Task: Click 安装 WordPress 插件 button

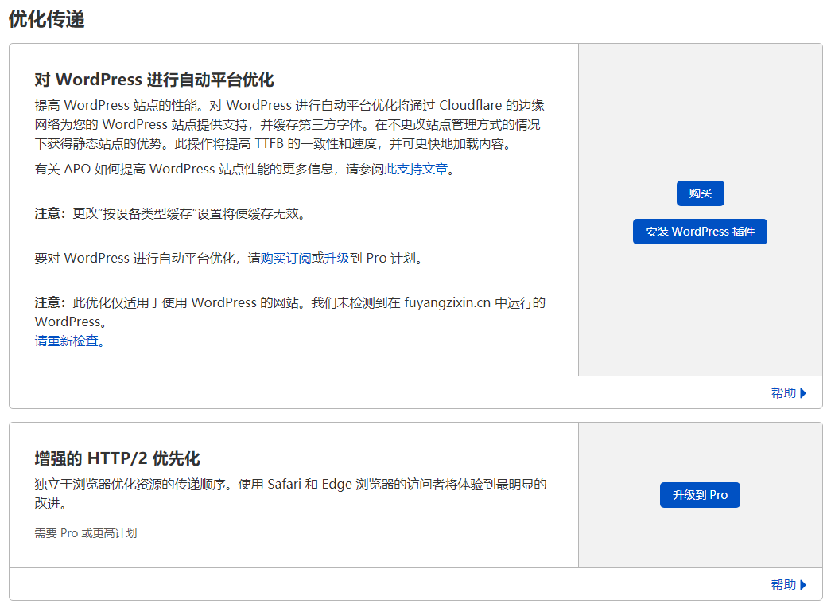Action: pos(700,231)
